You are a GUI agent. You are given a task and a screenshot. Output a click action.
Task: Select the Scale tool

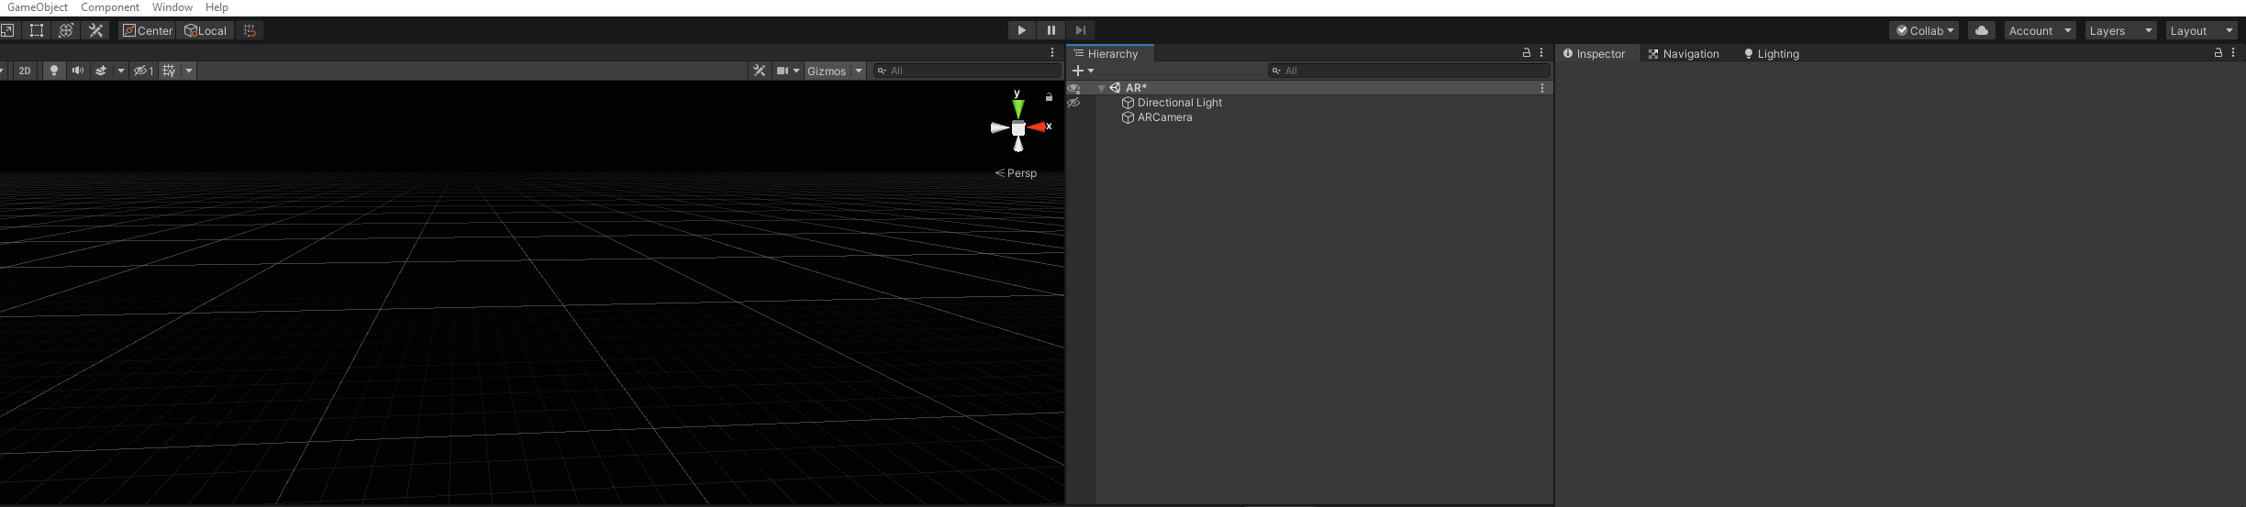tap(6, 30)
